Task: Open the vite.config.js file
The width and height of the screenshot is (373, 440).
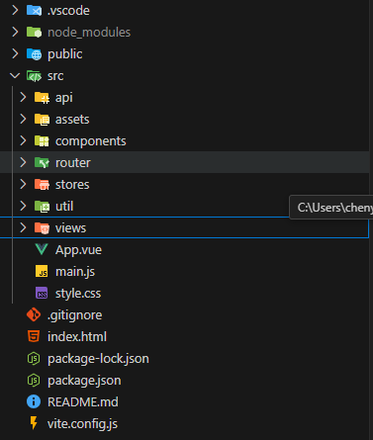Action: point(82,424)
